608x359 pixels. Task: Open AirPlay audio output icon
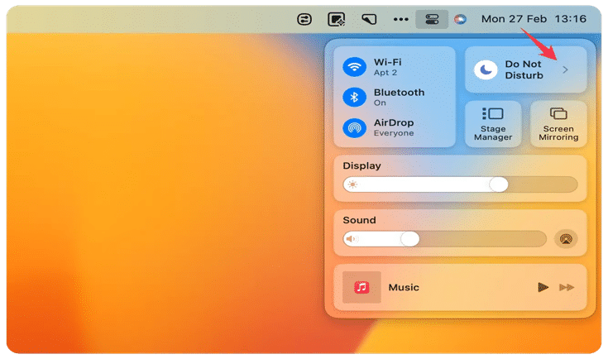(x=566, y=239)
